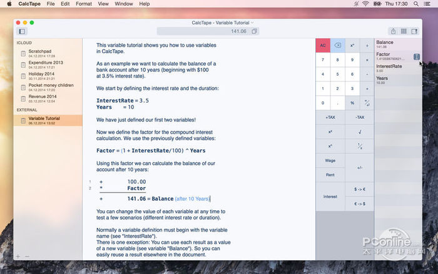The image size is (438, 274).
Task: Click the Wage custom key
Action: point(330,161)
